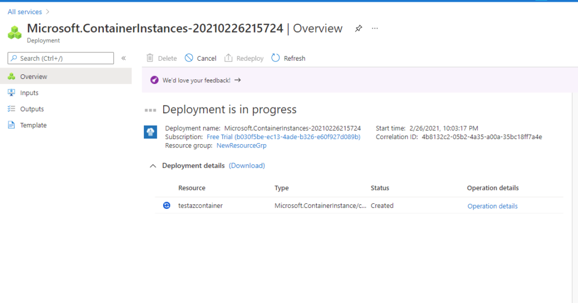The width and height of the screenshot is (578, 303).
Task: Click the Deployment is in progress heading
Action: click(229, 110)
